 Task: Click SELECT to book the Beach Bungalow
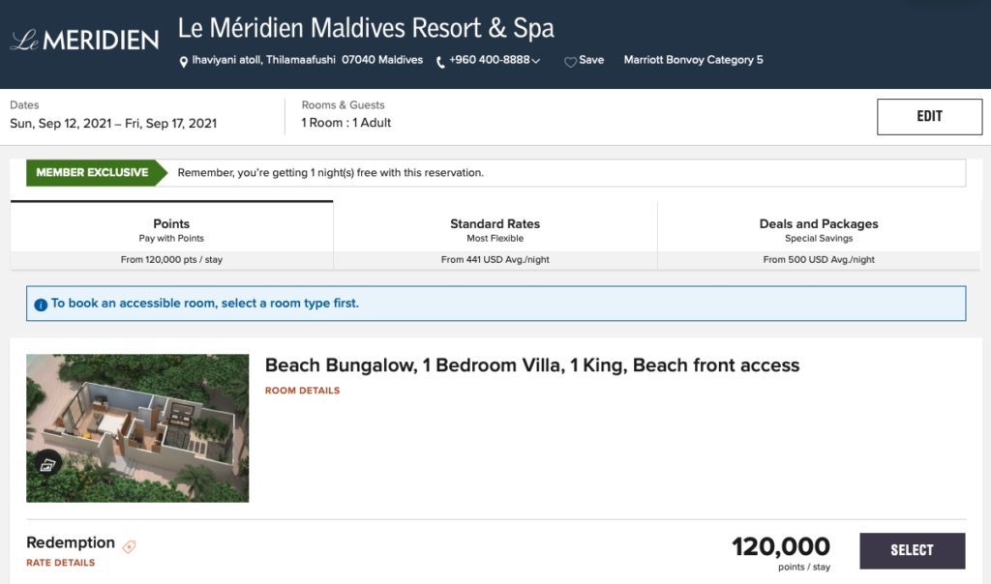click(913, 549)
